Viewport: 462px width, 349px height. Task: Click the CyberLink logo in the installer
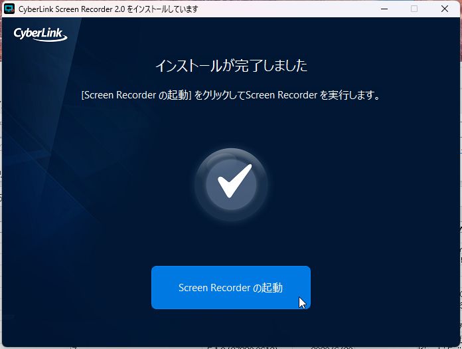[40, 34]
